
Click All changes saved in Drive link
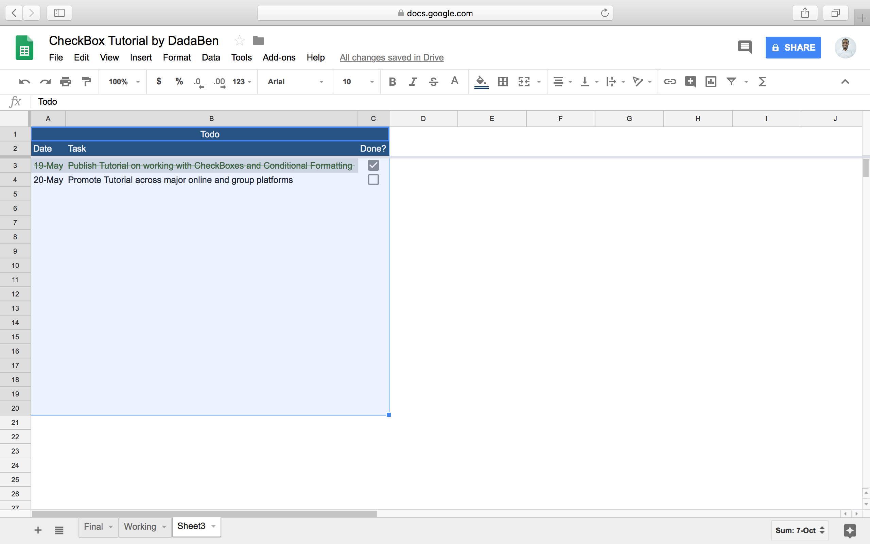391,57
